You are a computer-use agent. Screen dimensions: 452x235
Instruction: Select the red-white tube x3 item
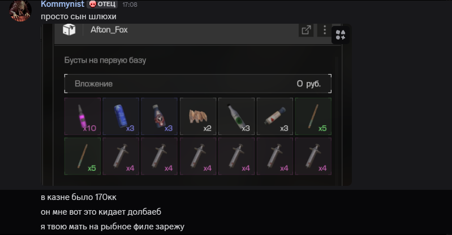[x=275, y=116]
